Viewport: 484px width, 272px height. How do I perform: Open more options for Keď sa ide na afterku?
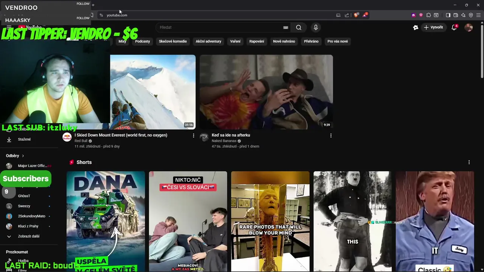point(331,135)
